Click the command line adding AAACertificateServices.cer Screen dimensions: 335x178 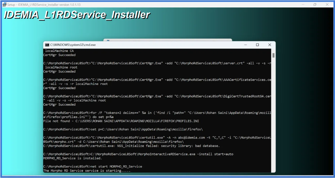[157, 82]
